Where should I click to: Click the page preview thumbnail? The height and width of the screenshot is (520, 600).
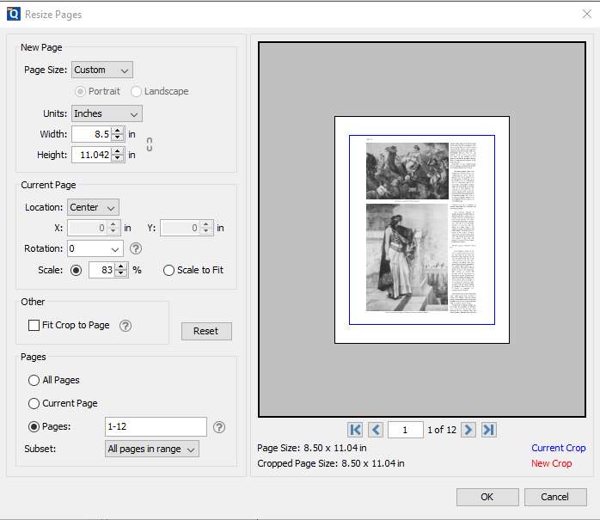pos(422,229)
